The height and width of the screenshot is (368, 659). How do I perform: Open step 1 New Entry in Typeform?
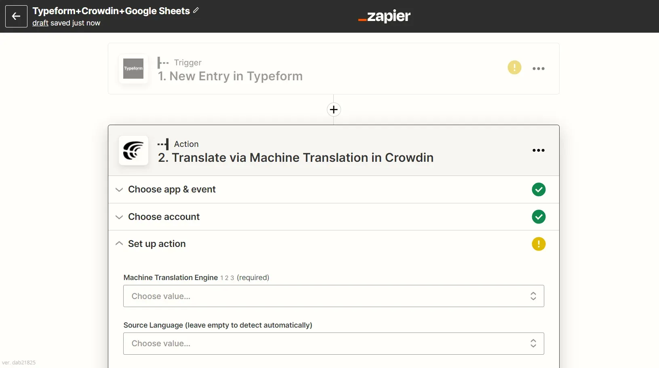tap(230, 76)
